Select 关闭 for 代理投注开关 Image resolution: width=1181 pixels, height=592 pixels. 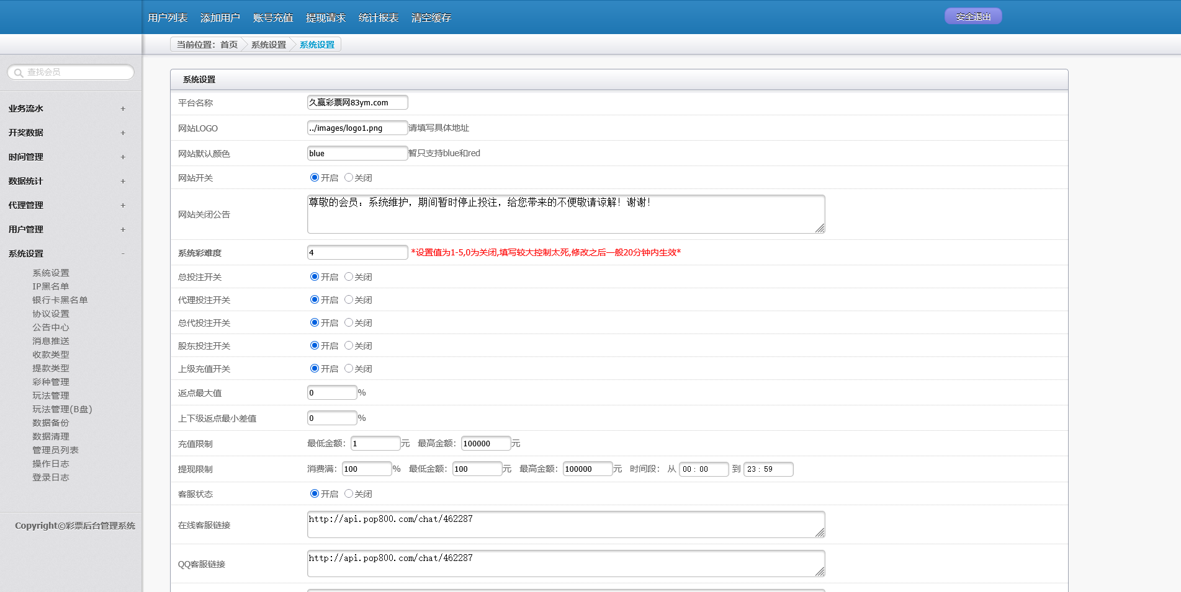(349, 299)
